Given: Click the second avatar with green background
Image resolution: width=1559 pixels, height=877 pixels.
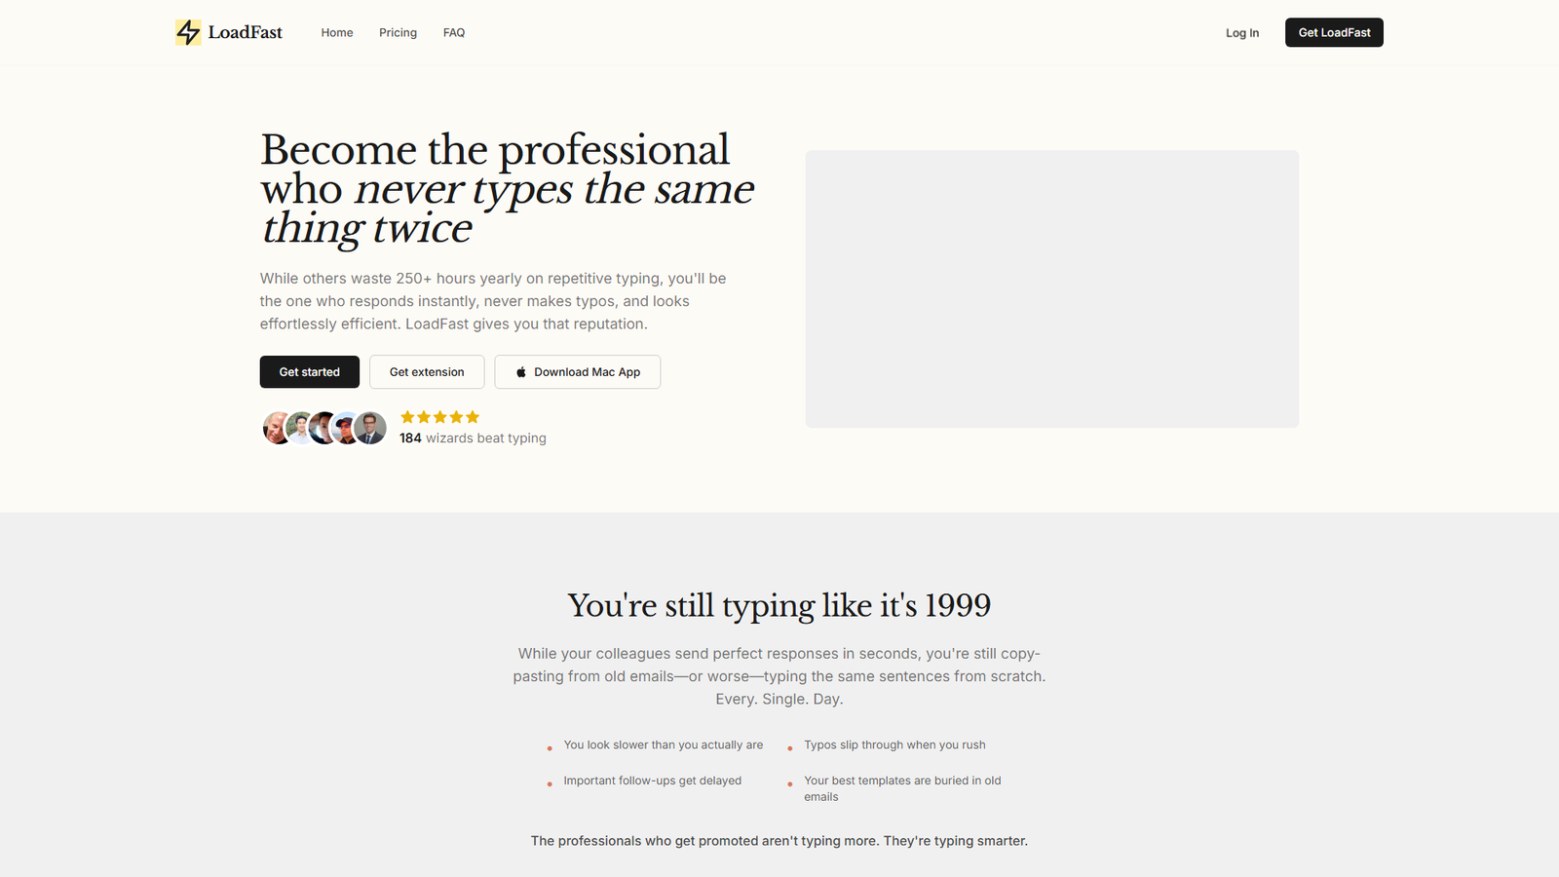Looking at the screenshot, I should pyautogui.click(x=300, y=428).
